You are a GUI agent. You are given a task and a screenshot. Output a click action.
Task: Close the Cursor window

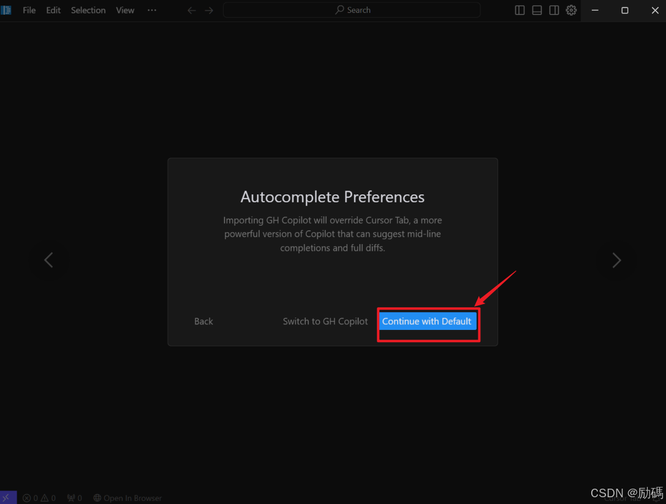654,10
